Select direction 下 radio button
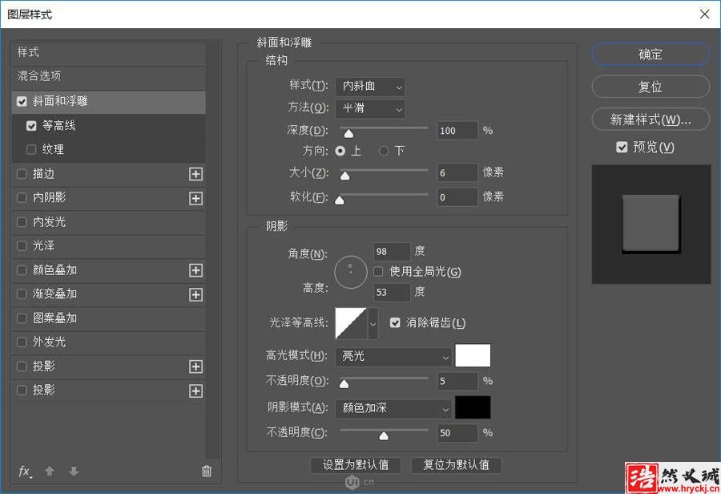Image resolution: width=721 pixels, height=494 pixels. pos(384,151)
